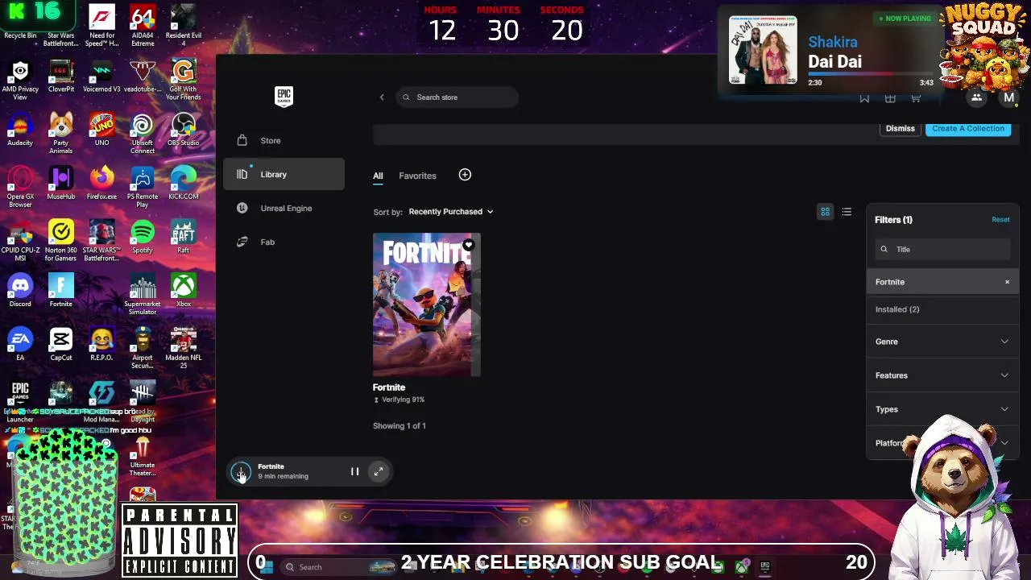Switch to the Favorites tab
The height and width of the screenshot is (580, 1031).
coord(417,176)
